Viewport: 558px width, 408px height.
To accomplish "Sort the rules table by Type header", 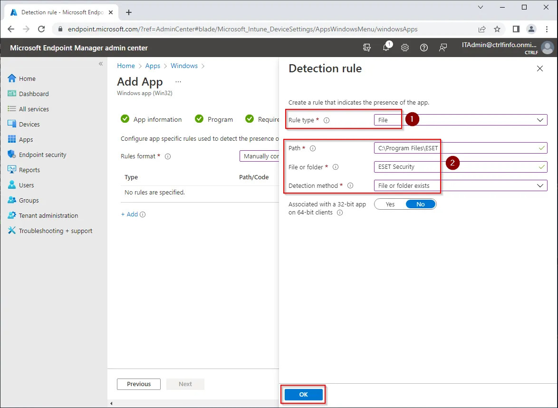I will [x=131, y=177].
